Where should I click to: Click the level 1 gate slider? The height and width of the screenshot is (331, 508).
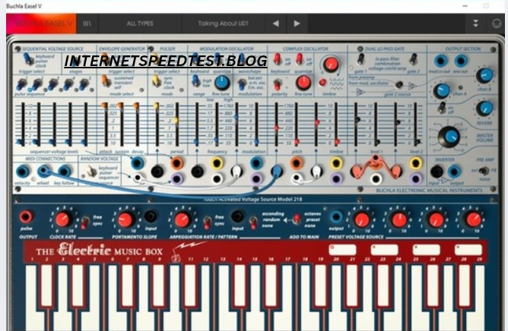pyautogui.click(x=376, y=124)
